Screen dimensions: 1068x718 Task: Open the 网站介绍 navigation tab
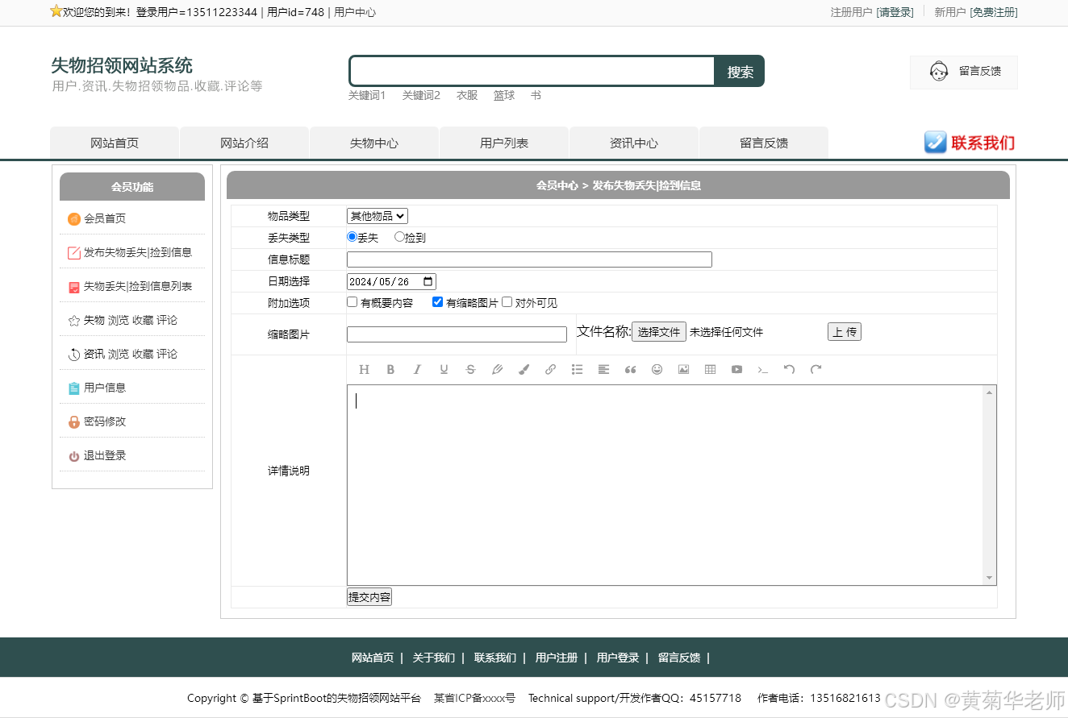coord(244,143)
